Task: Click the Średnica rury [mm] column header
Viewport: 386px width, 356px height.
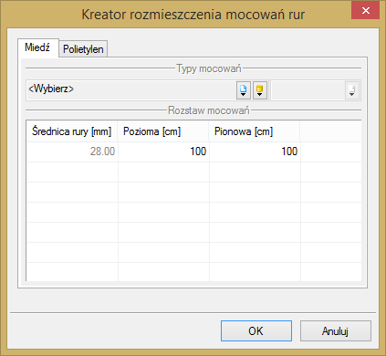Action: point(72,131)
